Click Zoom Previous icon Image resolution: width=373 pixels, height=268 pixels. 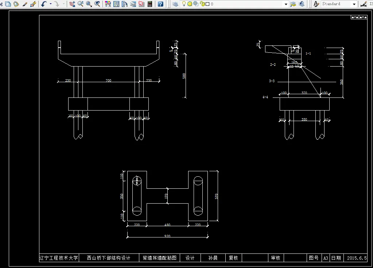coord(97,4)
